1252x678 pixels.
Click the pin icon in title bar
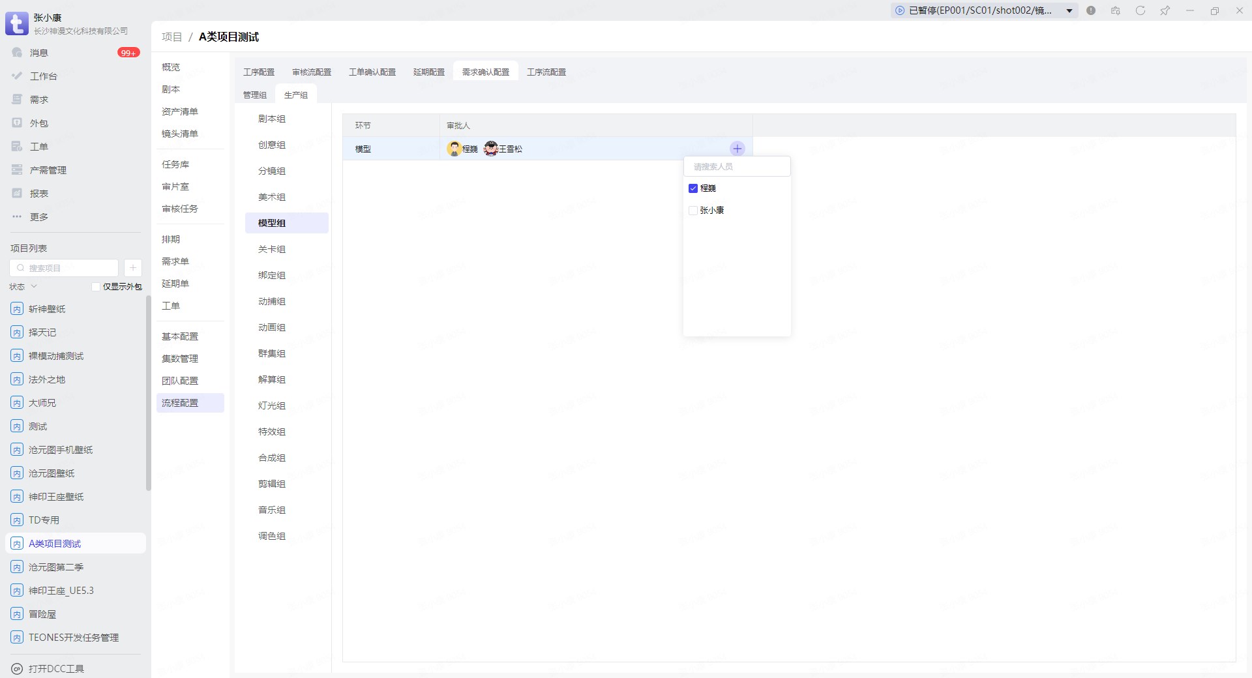(x=1165, y=10)
